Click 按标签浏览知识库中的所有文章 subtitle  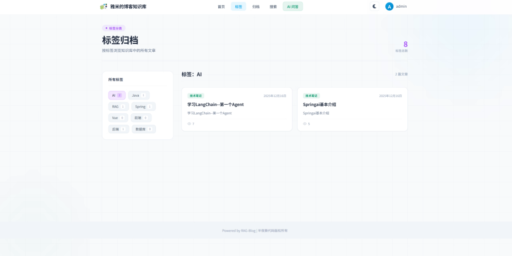pos(129,50)
